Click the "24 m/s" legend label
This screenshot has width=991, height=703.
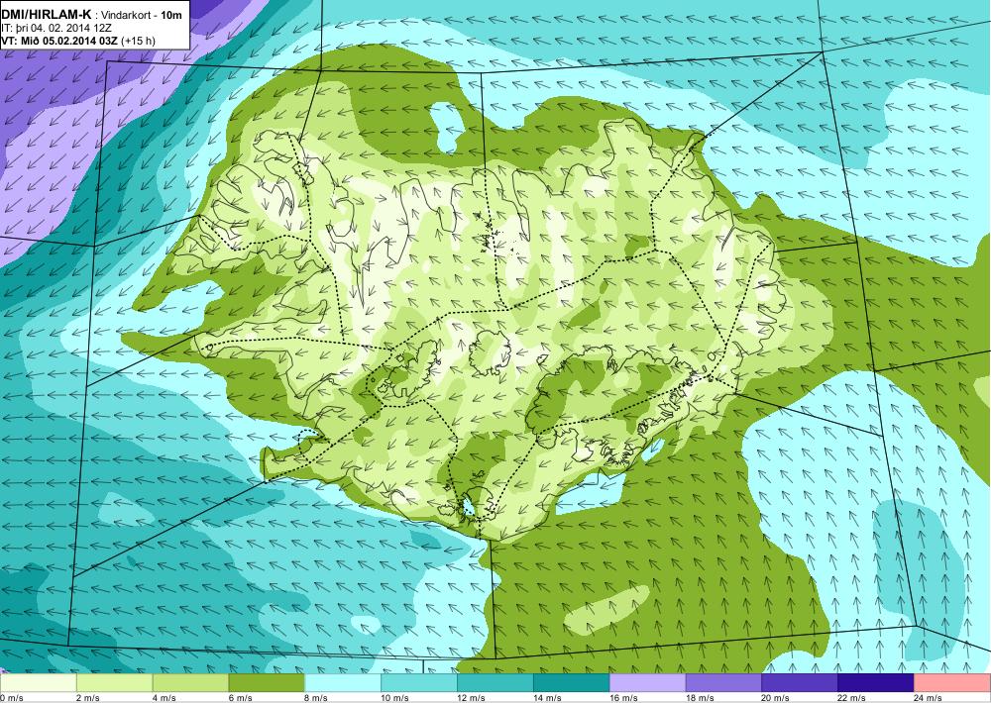[x=928, y=697]
